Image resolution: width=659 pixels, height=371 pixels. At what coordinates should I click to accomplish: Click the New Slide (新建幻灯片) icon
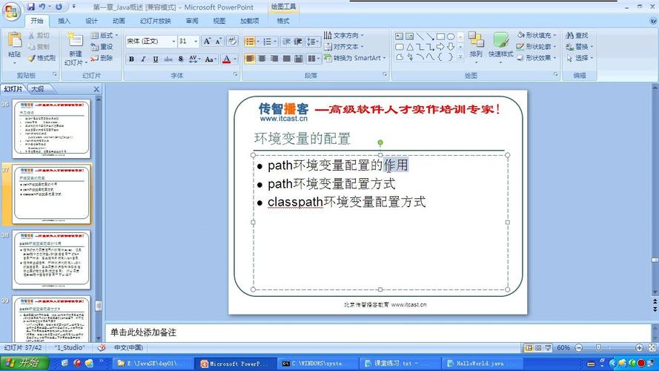(x=75, y=40)
